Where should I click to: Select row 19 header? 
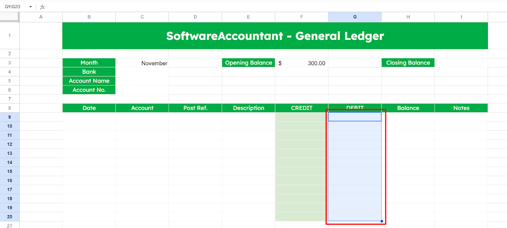pos(10,208)
